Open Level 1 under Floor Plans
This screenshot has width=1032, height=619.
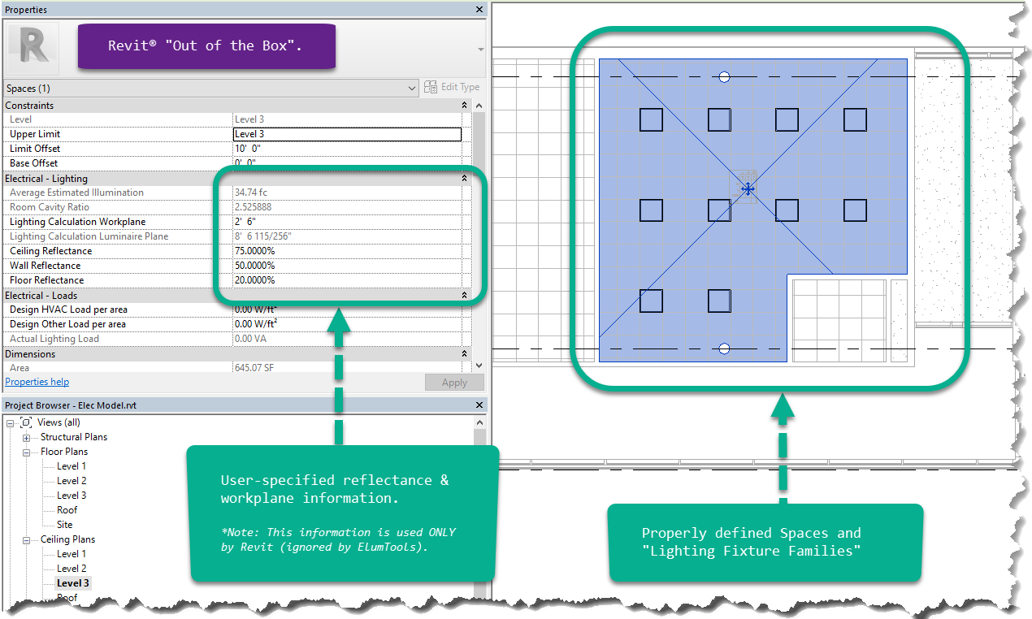pos(72,466)
